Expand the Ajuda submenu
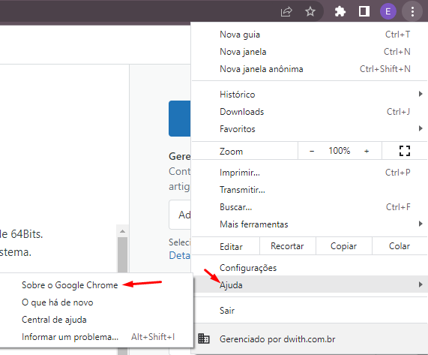Viewport: 428px width, 355px height. [310, 284]
